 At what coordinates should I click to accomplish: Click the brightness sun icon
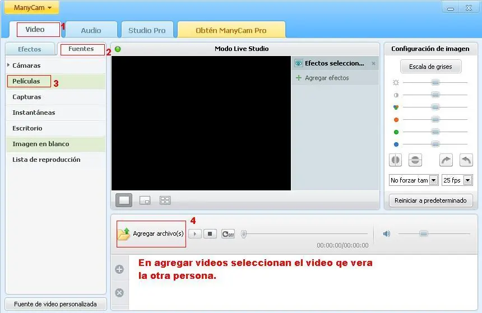pos(396,82)
